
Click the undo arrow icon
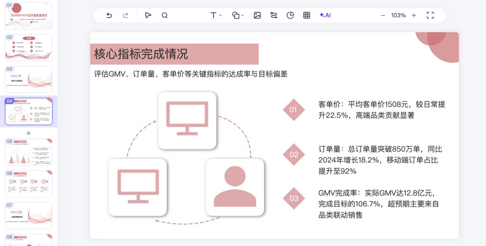[109, 15]
